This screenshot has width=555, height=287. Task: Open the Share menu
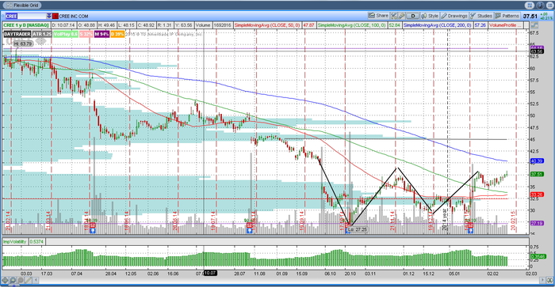pyautogui.click(x=378, y=16)
